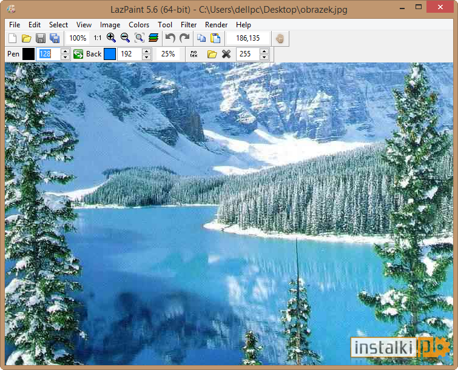Screen dimensions: 458x370
Task: Decrease the back opacity value of 192
Action: (x=147, y=57)
